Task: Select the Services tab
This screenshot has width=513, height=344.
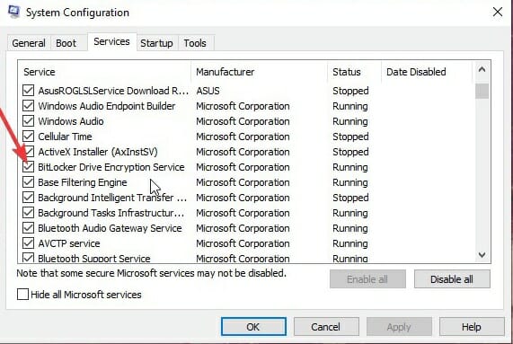Action: coord(111,42)
